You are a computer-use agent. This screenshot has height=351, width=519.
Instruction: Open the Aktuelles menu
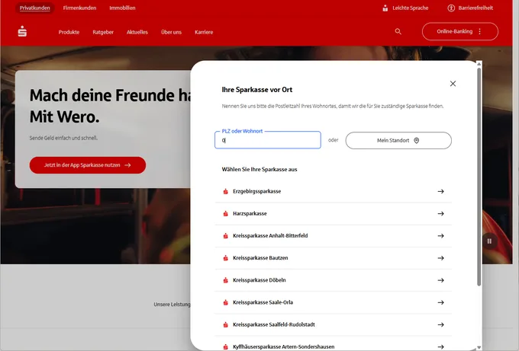(x=137, y=32)
